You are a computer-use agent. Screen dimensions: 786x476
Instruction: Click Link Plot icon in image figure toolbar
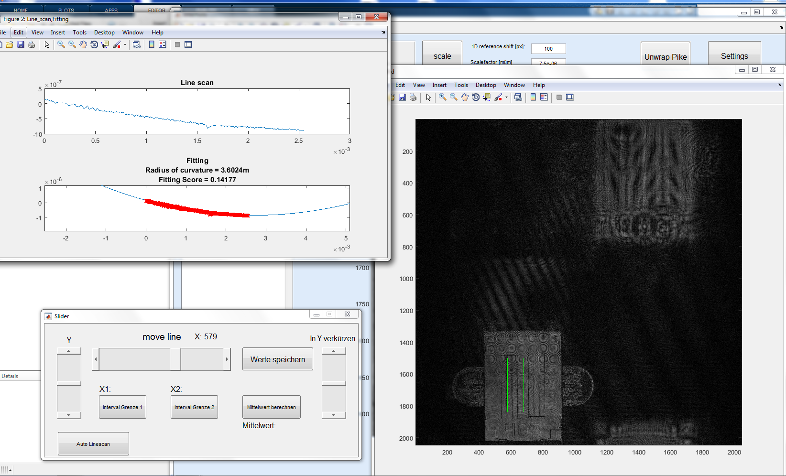pyautogui.click(x=518, y=97)
